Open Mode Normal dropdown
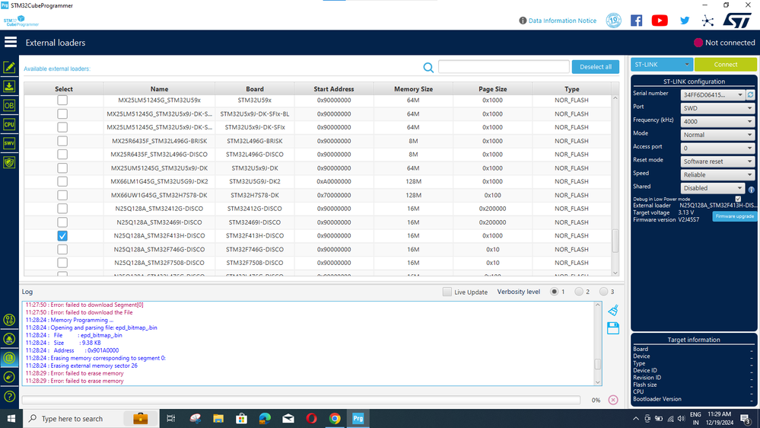Screen dimensions: 760x428 click(x=717, y=135)
